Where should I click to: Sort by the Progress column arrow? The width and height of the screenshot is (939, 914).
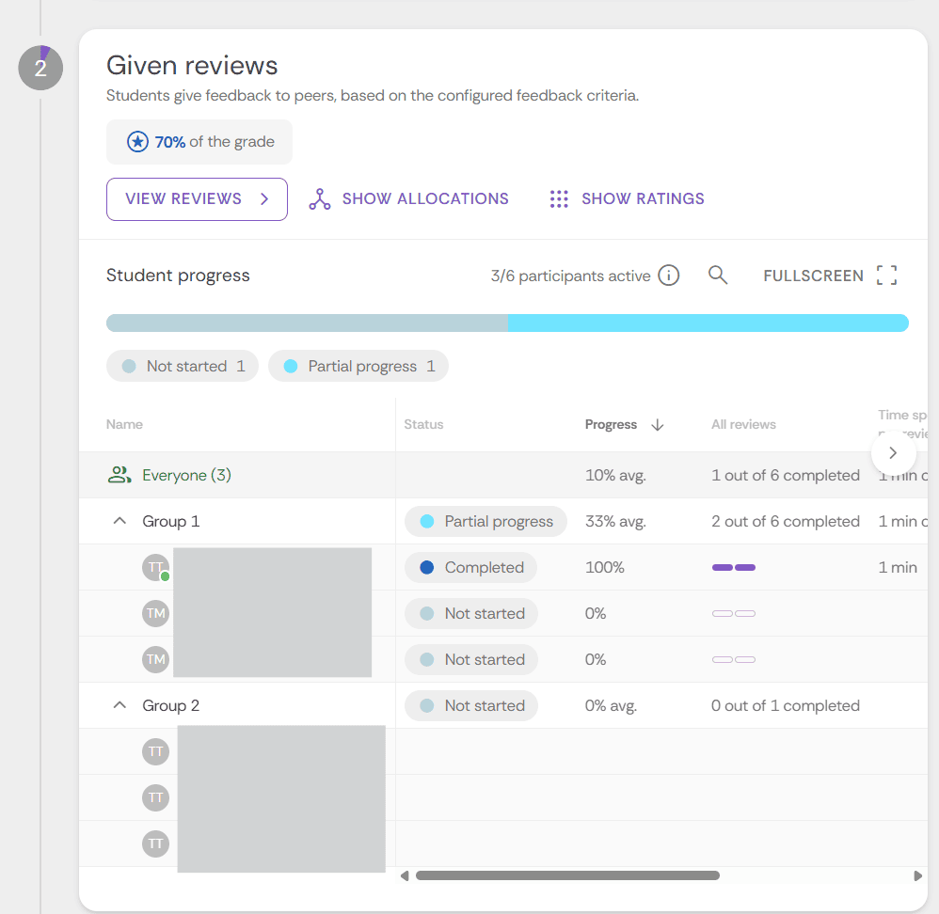tap(658, 424)
